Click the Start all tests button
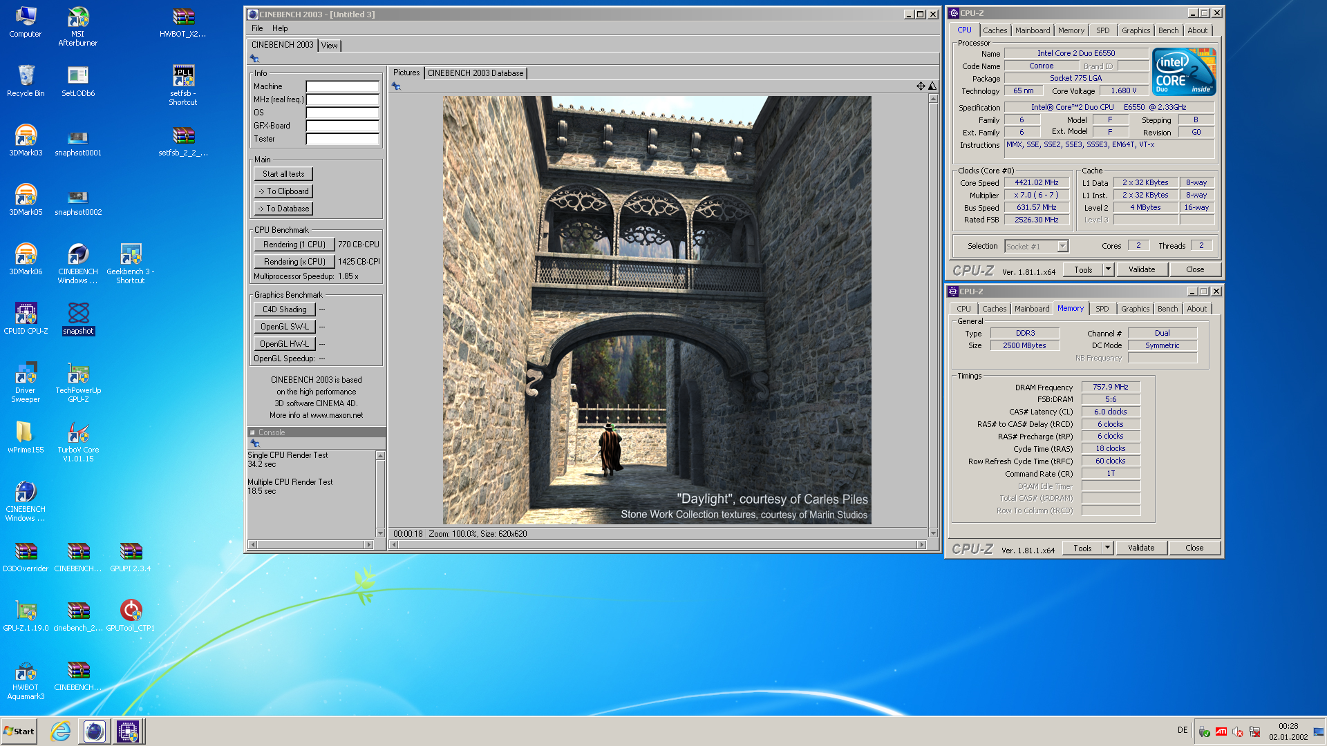The image size is (1327, 746). (x=283, y=174)
